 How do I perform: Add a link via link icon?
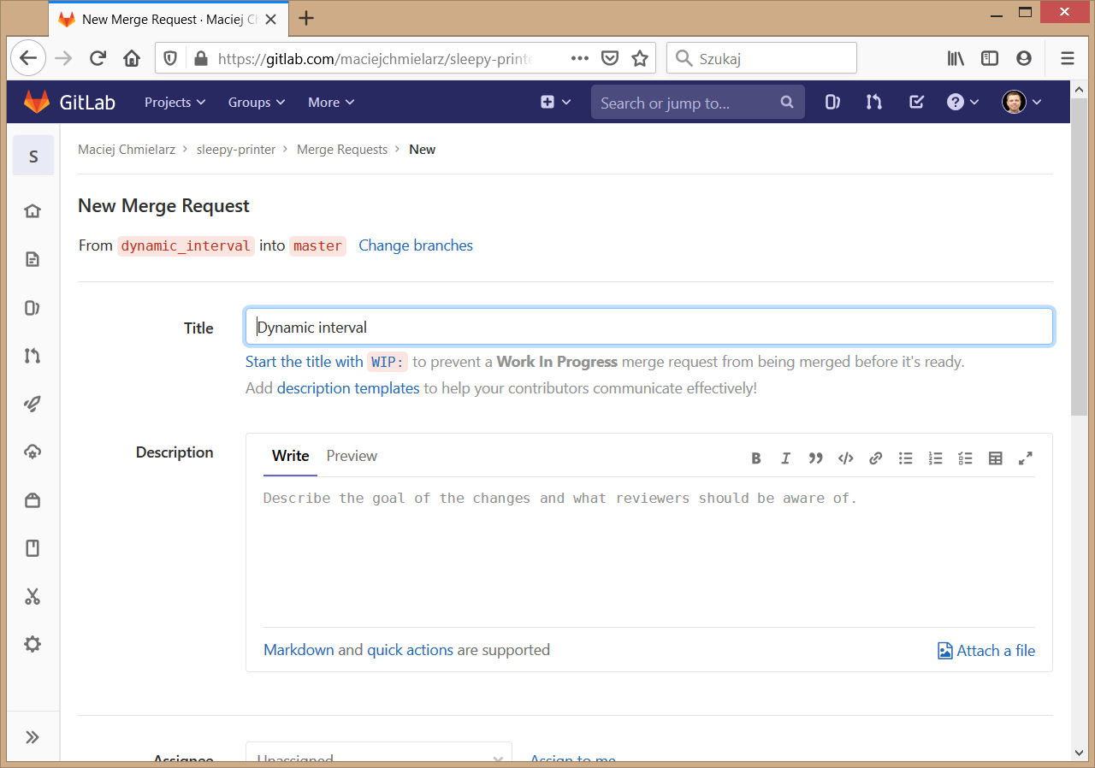point(875,458)
